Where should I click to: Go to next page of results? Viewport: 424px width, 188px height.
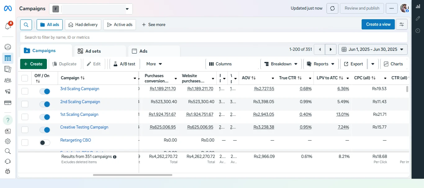pyautogui.click(x=331, y=49)
